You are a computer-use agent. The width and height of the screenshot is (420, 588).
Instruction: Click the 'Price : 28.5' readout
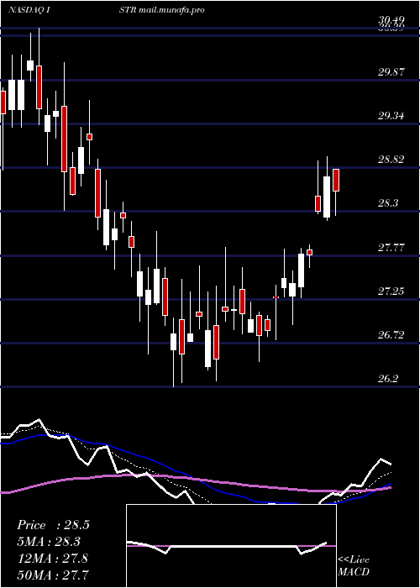(53, 525)
